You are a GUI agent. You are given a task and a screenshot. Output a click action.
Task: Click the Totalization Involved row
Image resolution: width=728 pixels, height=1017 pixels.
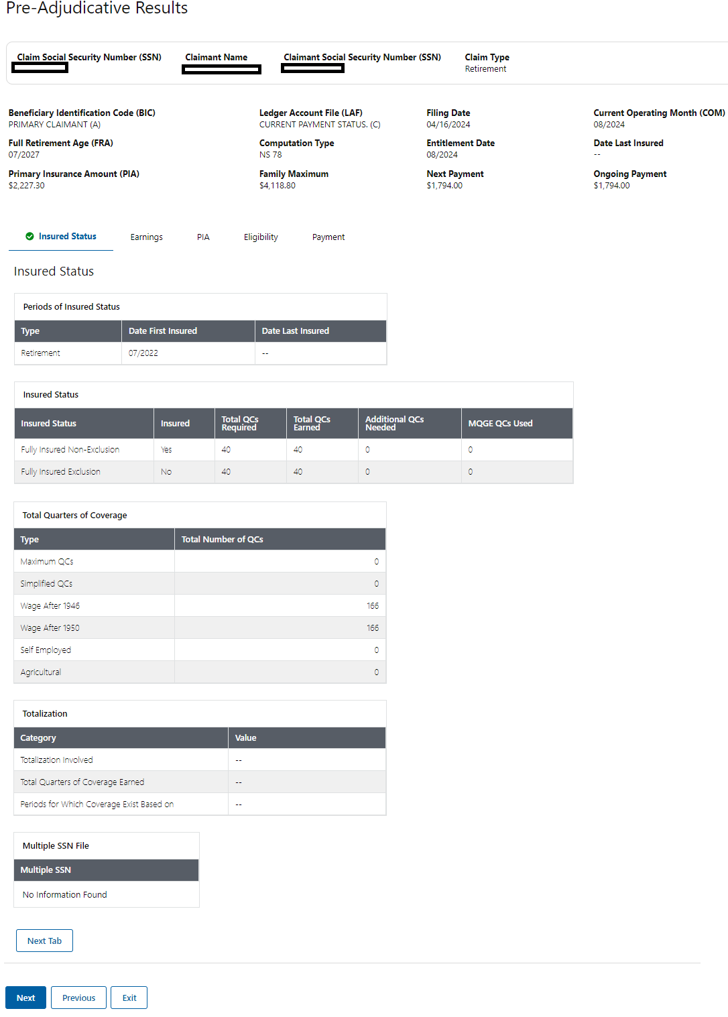point(57,760)
